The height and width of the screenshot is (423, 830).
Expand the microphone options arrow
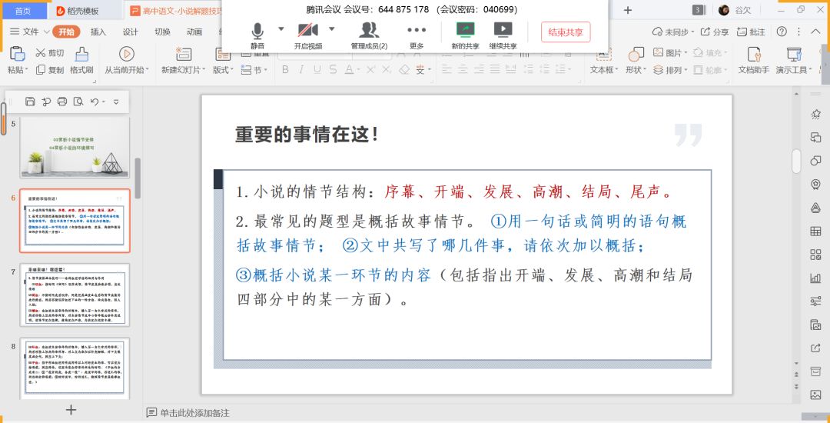(x=281, y=29)
